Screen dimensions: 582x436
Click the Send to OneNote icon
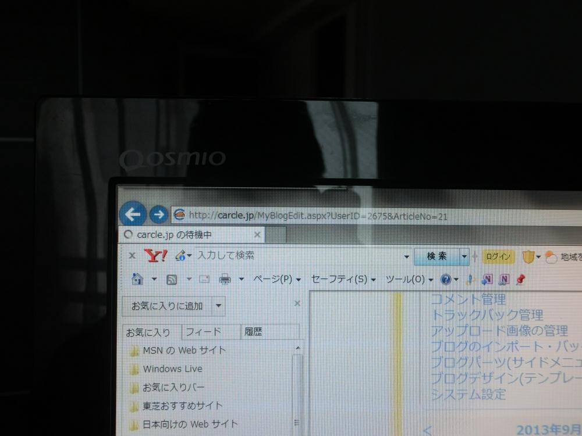[487, 280]
